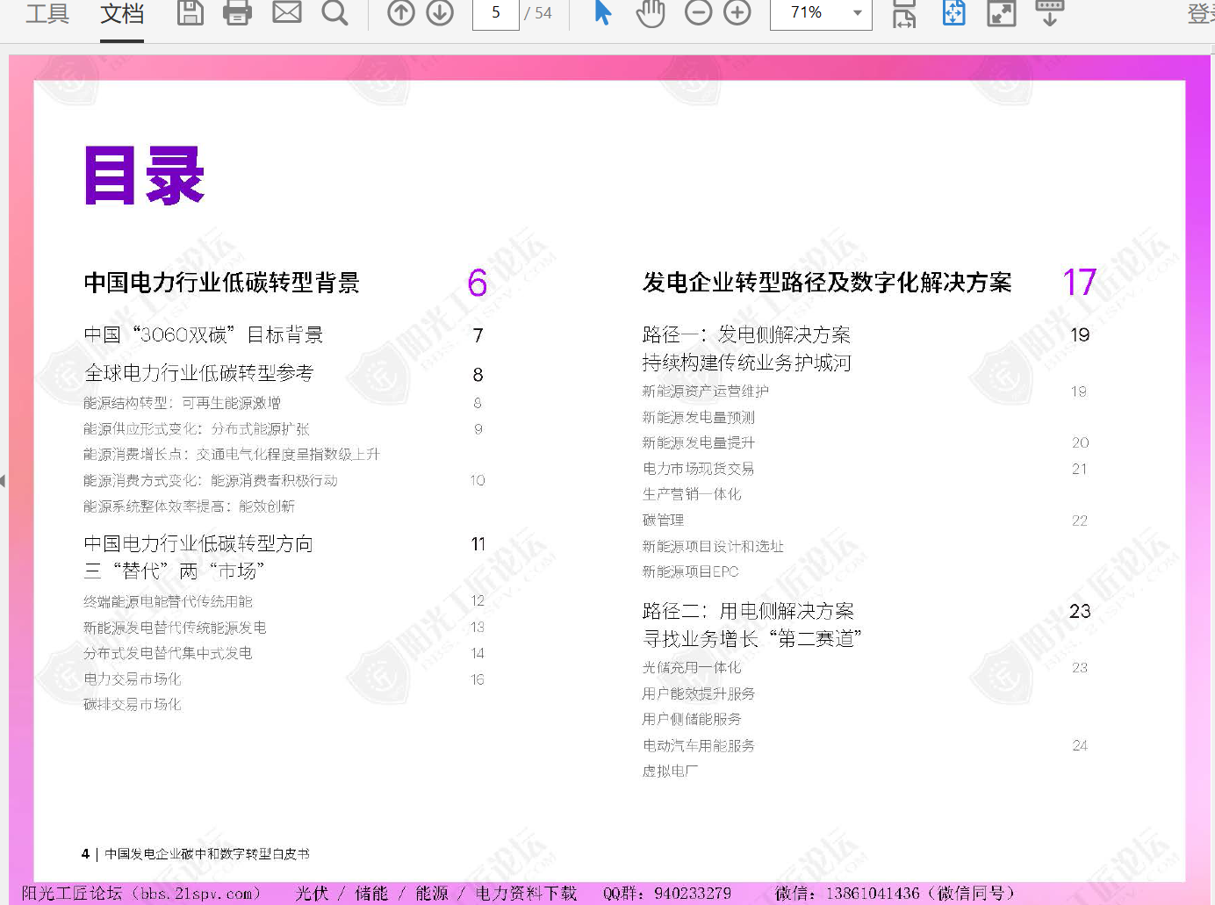Click entry 中国电力行业低碳转型方向

pyautogui.click(x=198, y=543)
